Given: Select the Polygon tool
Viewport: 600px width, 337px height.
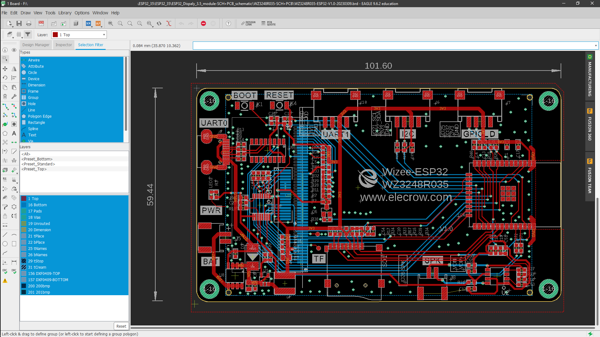Looking at the screenshot, I should point(5,133).
